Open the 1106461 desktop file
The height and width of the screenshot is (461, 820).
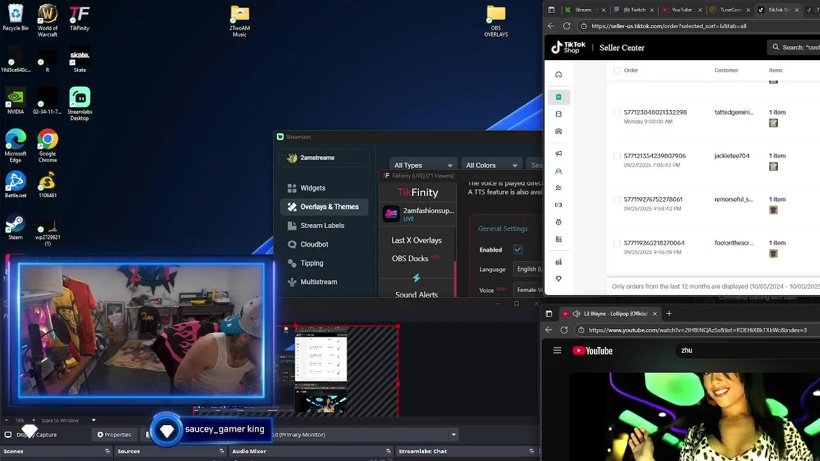click(47, 185)
